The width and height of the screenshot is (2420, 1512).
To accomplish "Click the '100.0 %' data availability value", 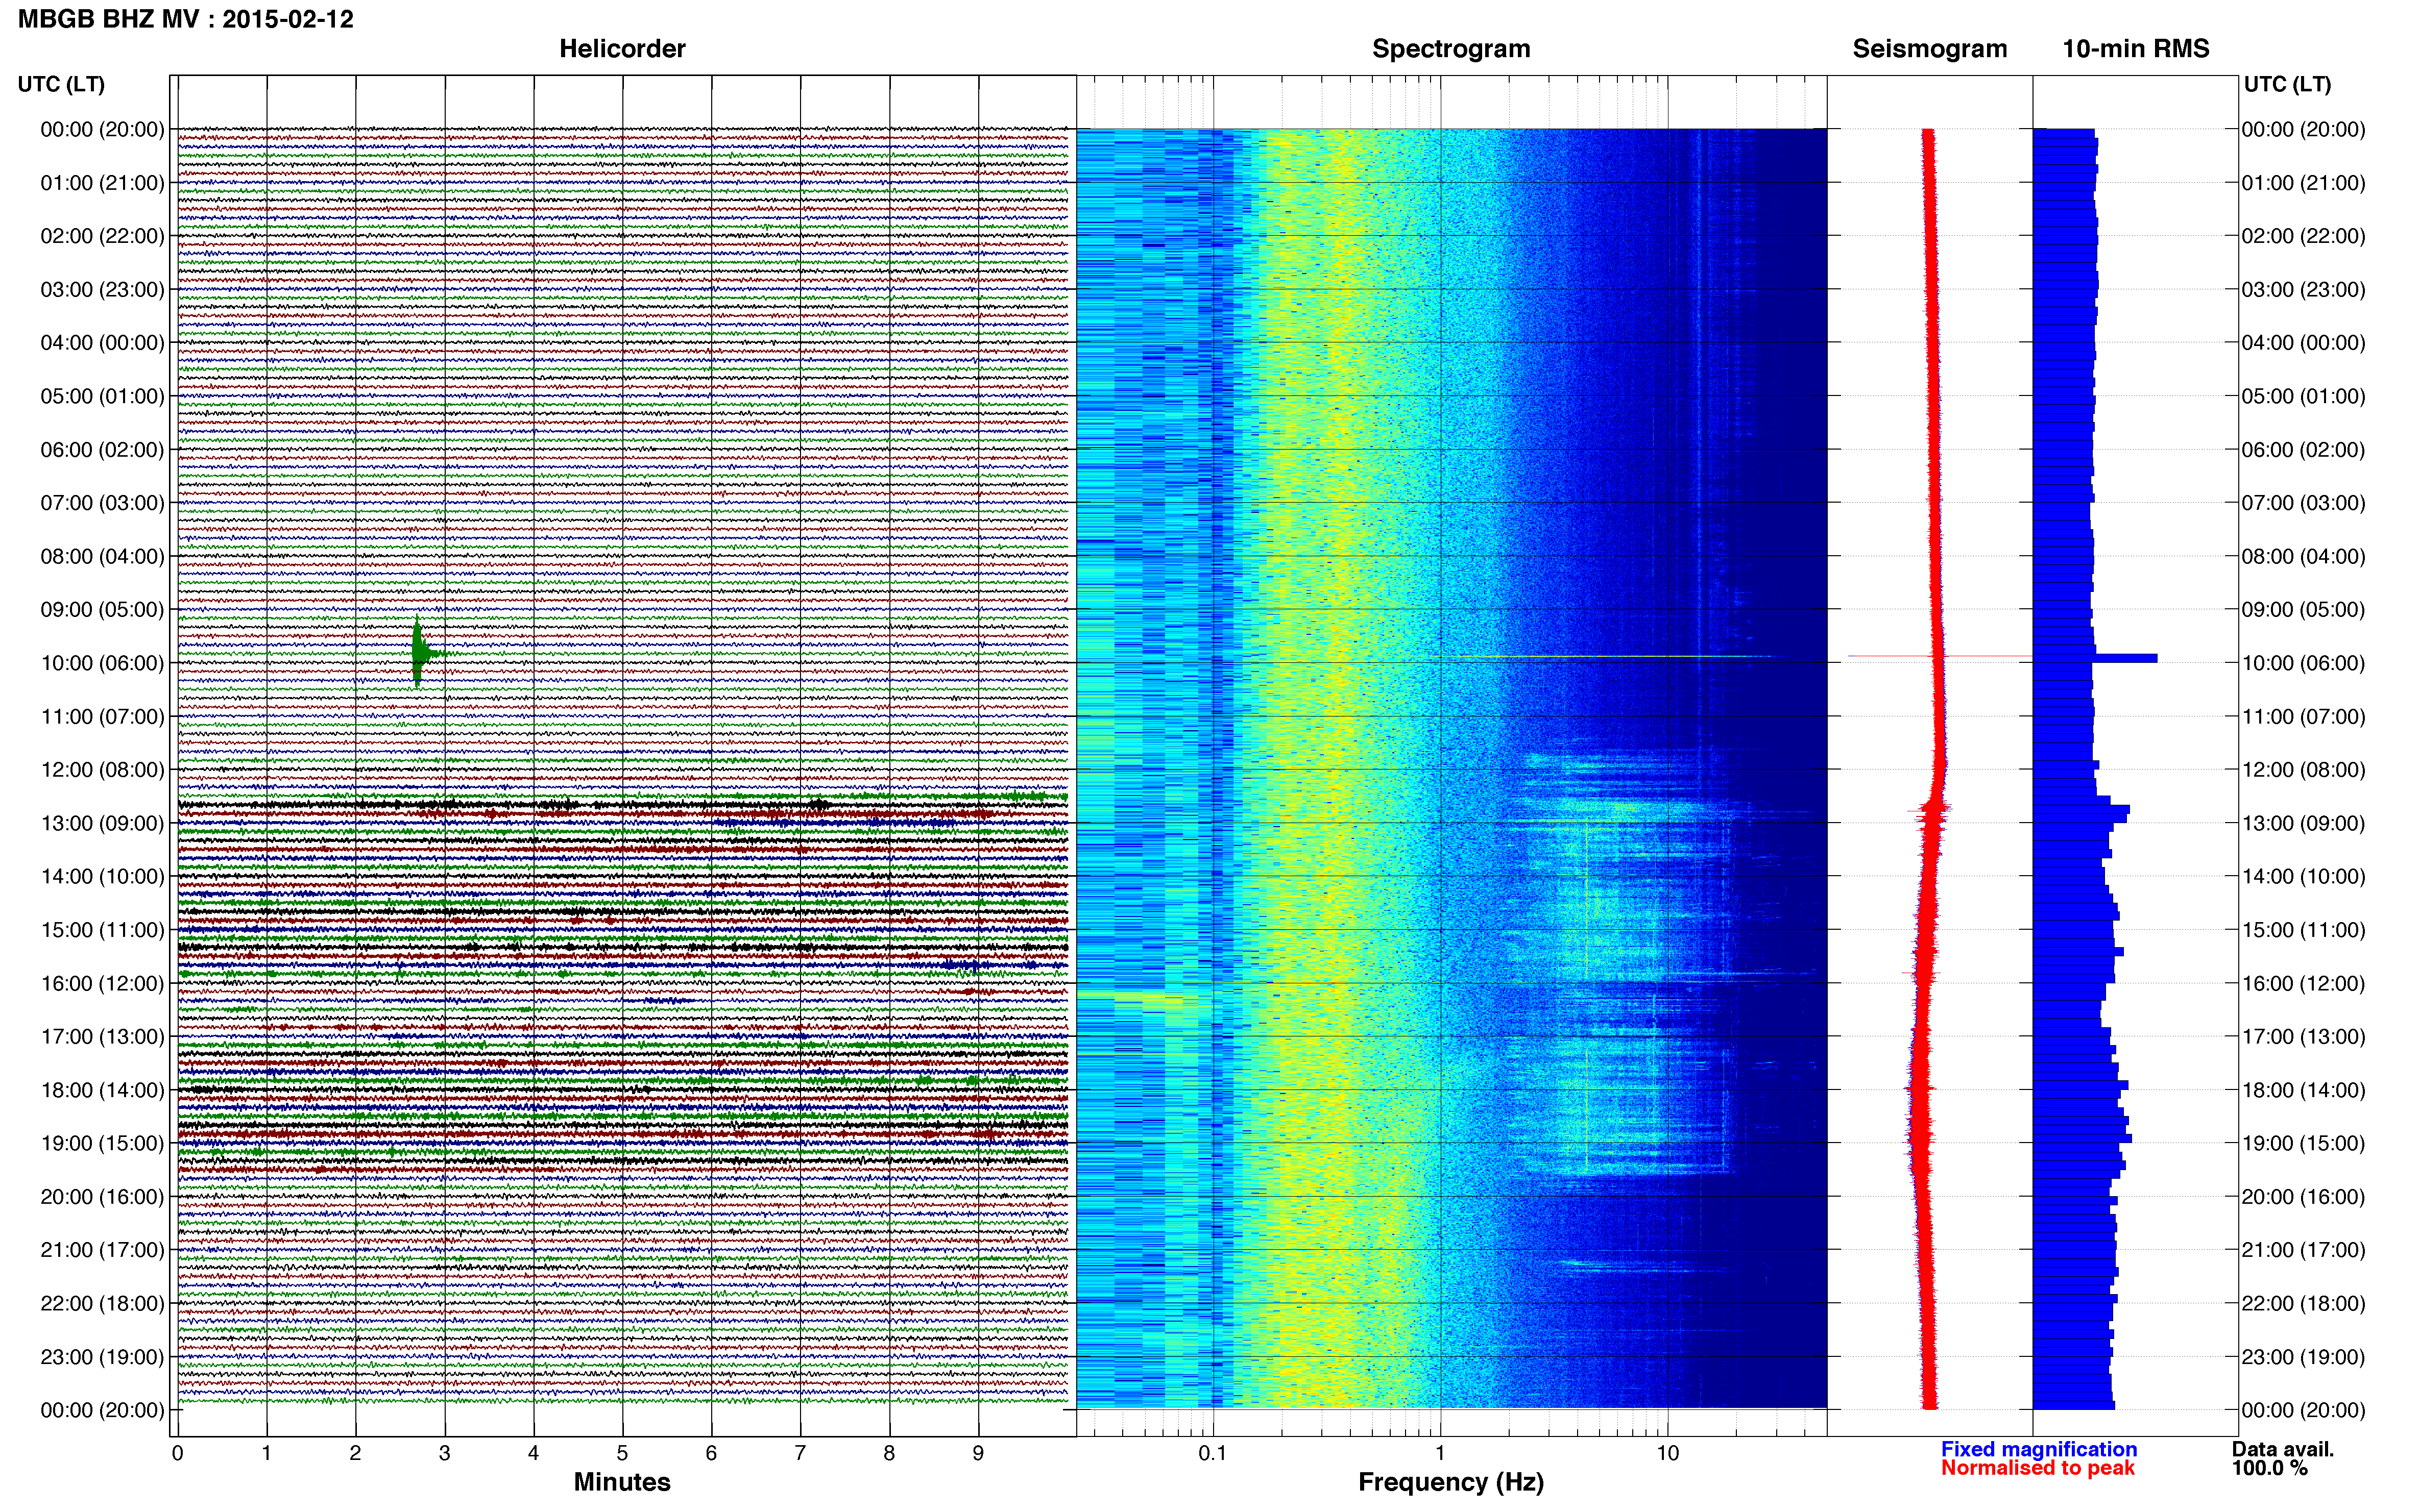I will [2270, 1468].
